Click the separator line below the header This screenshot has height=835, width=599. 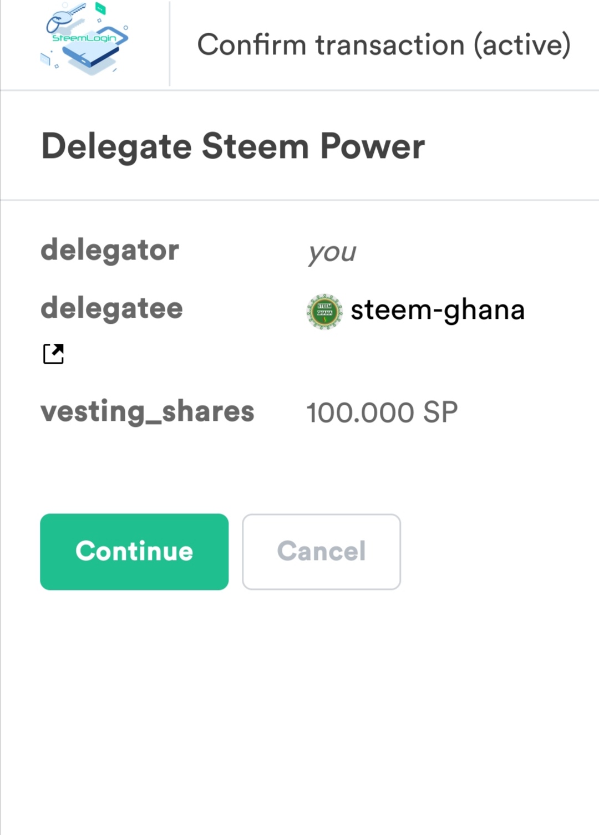coord(299,90)
